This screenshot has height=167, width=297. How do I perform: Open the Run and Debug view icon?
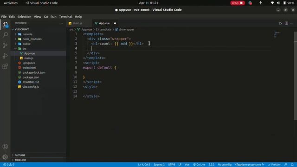coord(5,56)
